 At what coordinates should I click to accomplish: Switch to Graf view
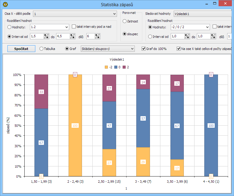pyautogui.click(x=67, y=48)
